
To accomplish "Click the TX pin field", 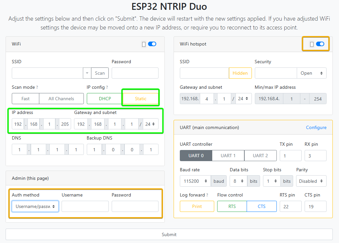I will [x=291, y=156].
